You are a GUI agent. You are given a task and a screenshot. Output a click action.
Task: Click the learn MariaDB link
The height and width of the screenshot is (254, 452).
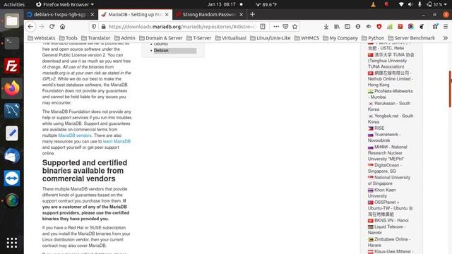tap(117, 141)
